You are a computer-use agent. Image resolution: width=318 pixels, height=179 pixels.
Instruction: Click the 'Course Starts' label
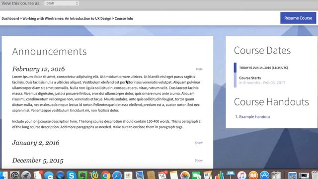[x=250, y=78]
